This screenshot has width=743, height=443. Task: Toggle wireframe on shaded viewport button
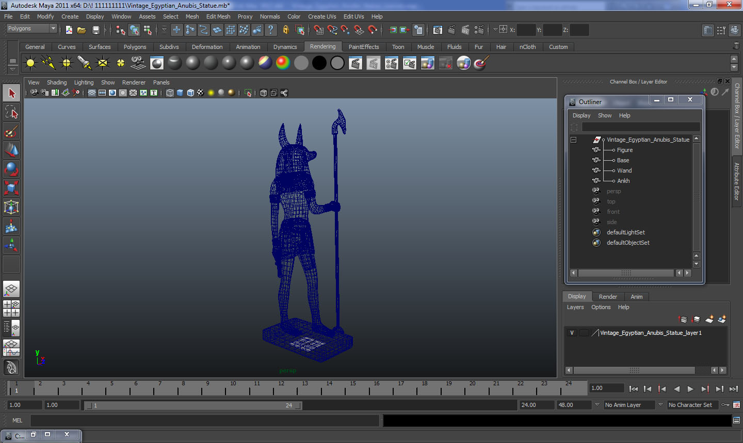click(190, 93)
